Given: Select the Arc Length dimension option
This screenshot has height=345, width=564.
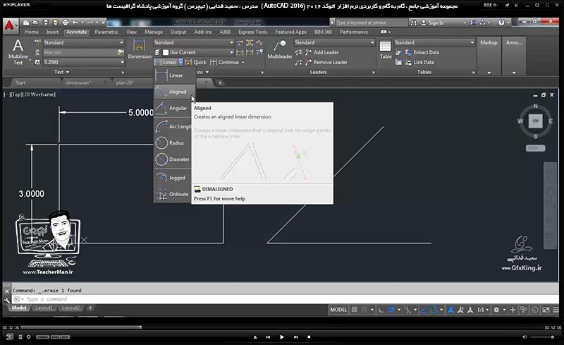Looking at the screenshot, I should click(173, 126).
